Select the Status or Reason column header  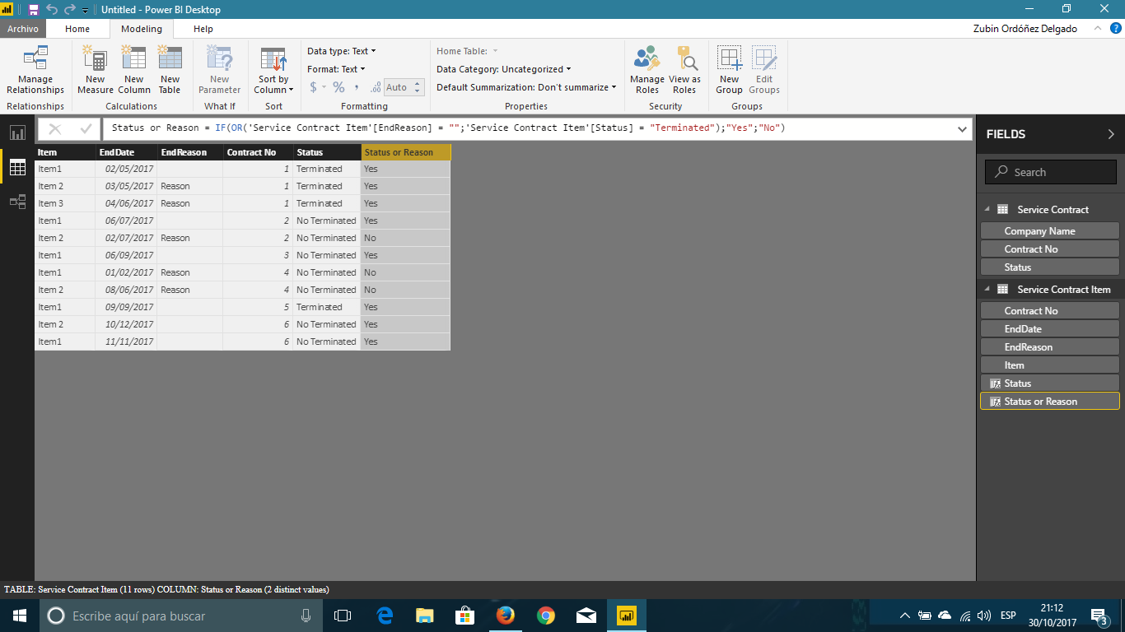[x=406, y=152]
